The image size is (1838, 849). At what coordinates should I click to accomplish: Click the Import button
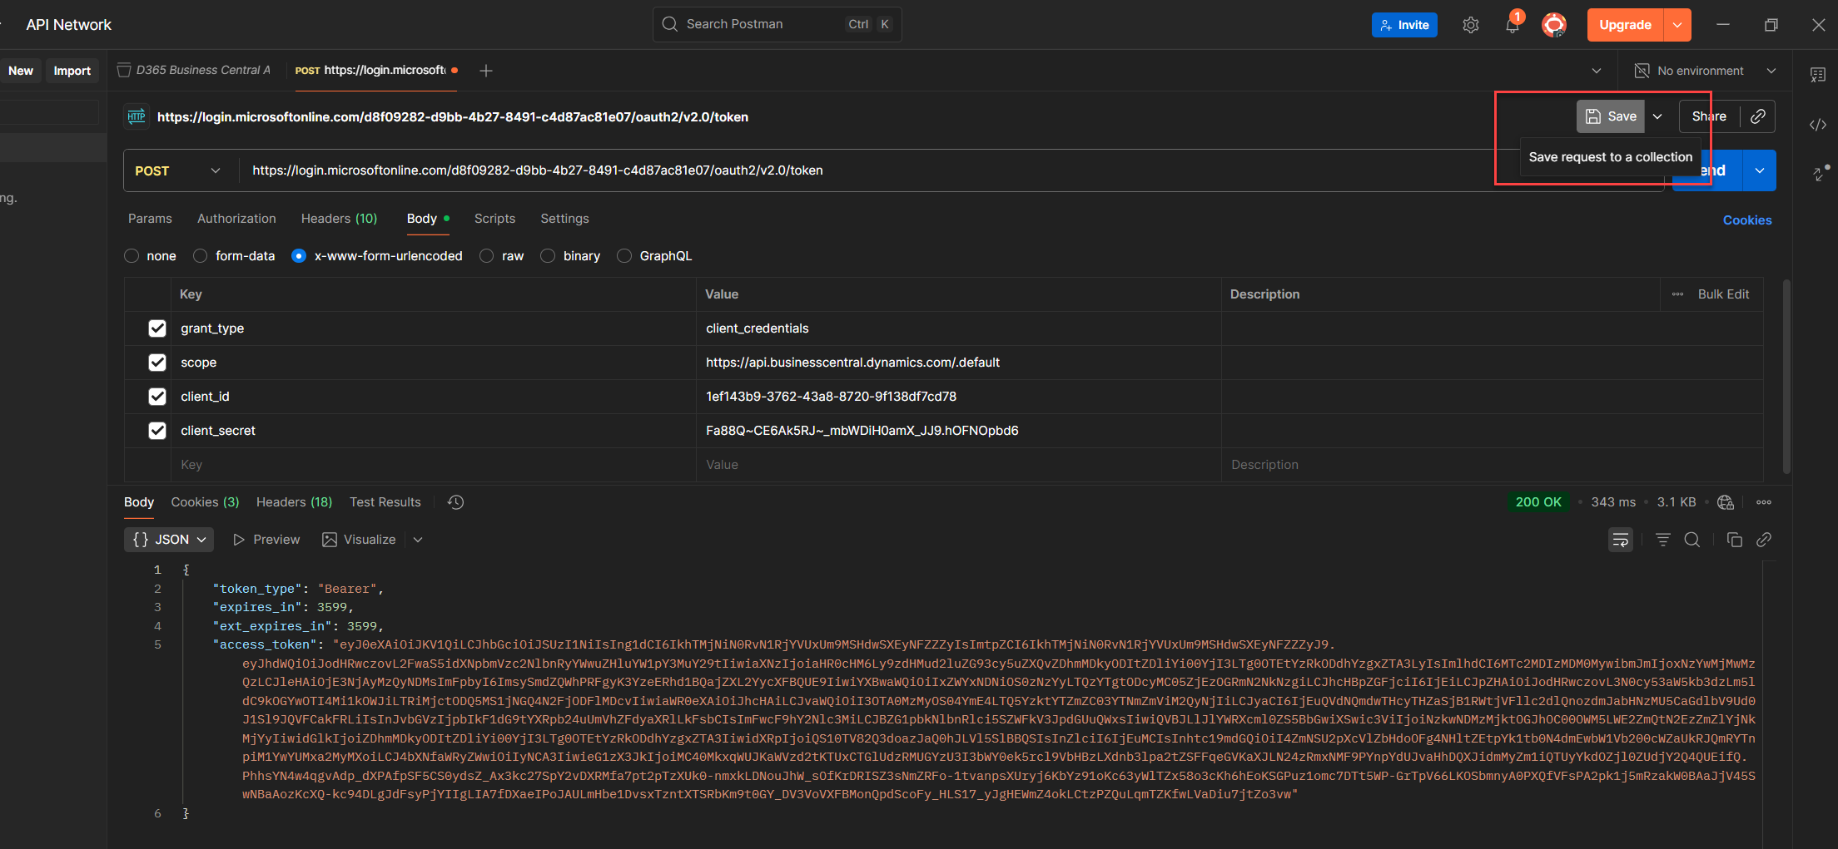pos(72,71)
